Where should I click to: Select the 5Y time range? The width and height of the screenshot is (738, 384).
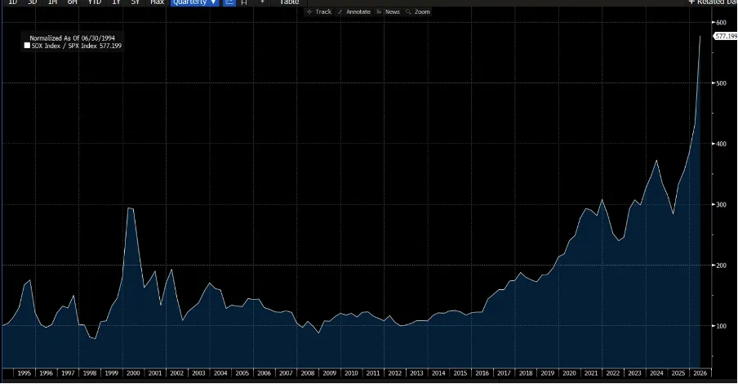pos(135,2)
